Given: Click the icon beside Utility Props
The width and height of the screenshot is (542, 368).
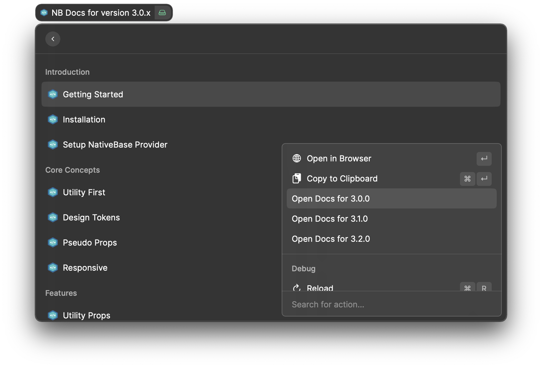Looking at the screenshot, I should pos(53,315).
